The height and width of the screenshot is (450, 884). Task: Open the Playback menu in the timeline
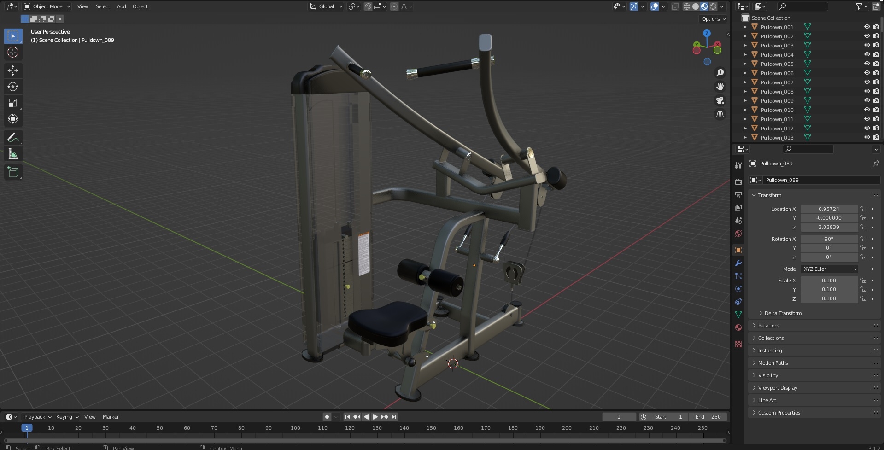[37, 417]
